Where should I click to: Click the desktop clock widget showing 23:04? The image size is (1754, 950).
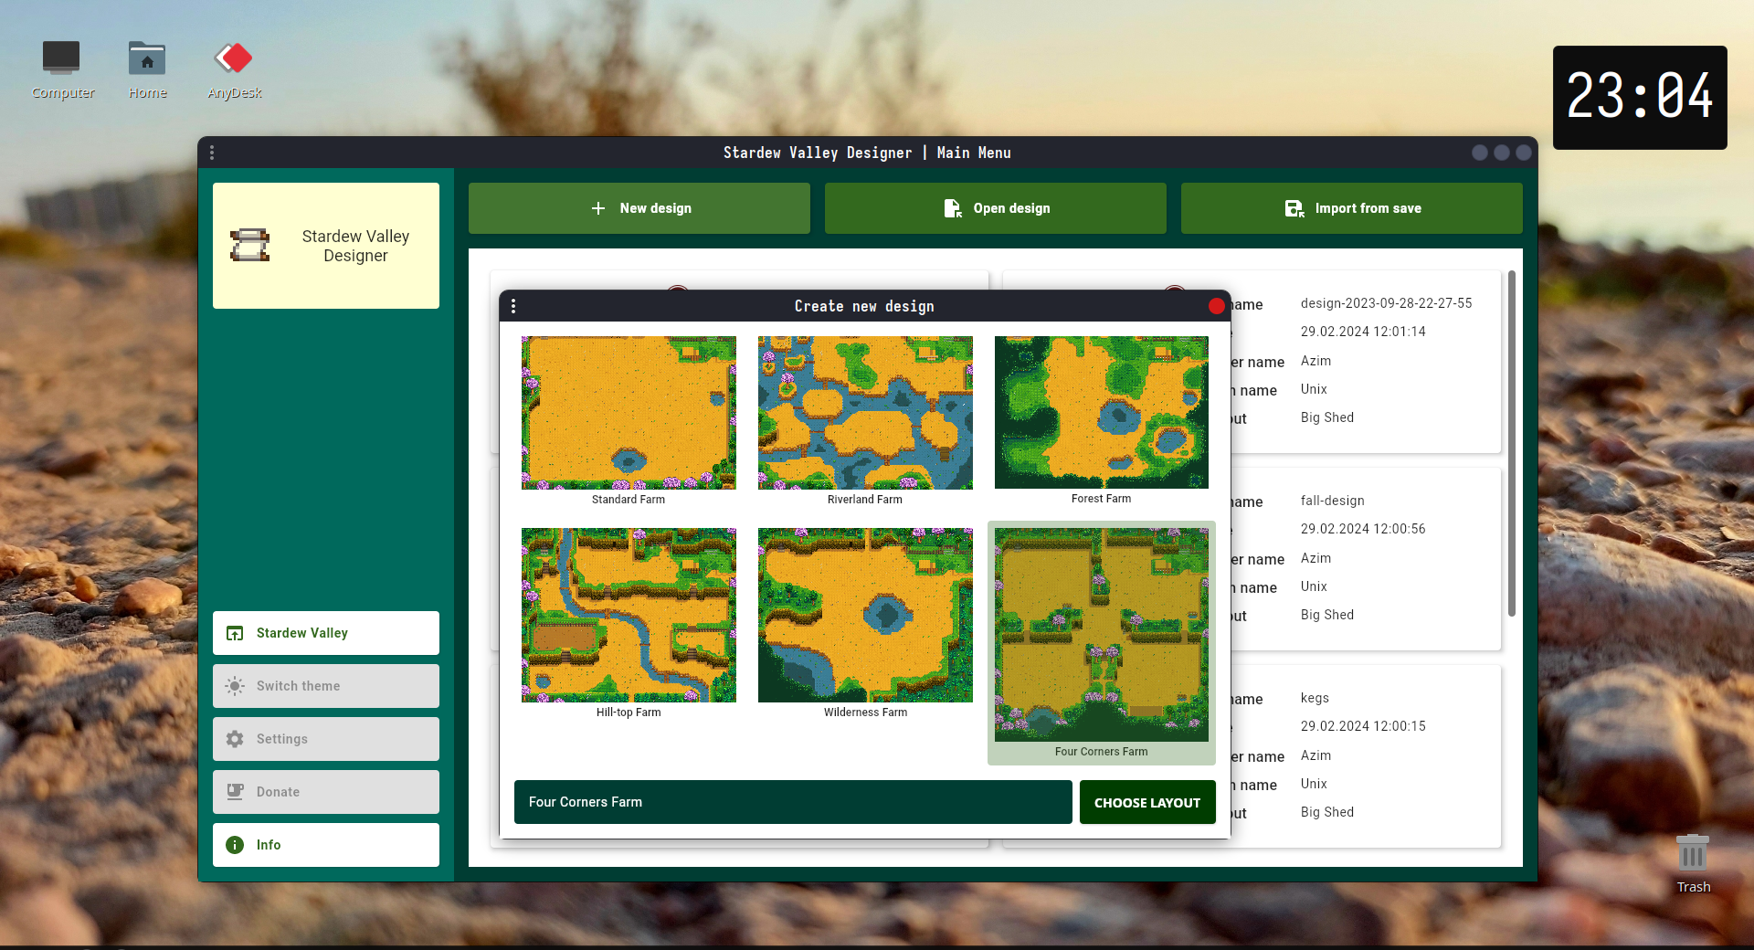pyautogui.click(x=1640, y=98)
